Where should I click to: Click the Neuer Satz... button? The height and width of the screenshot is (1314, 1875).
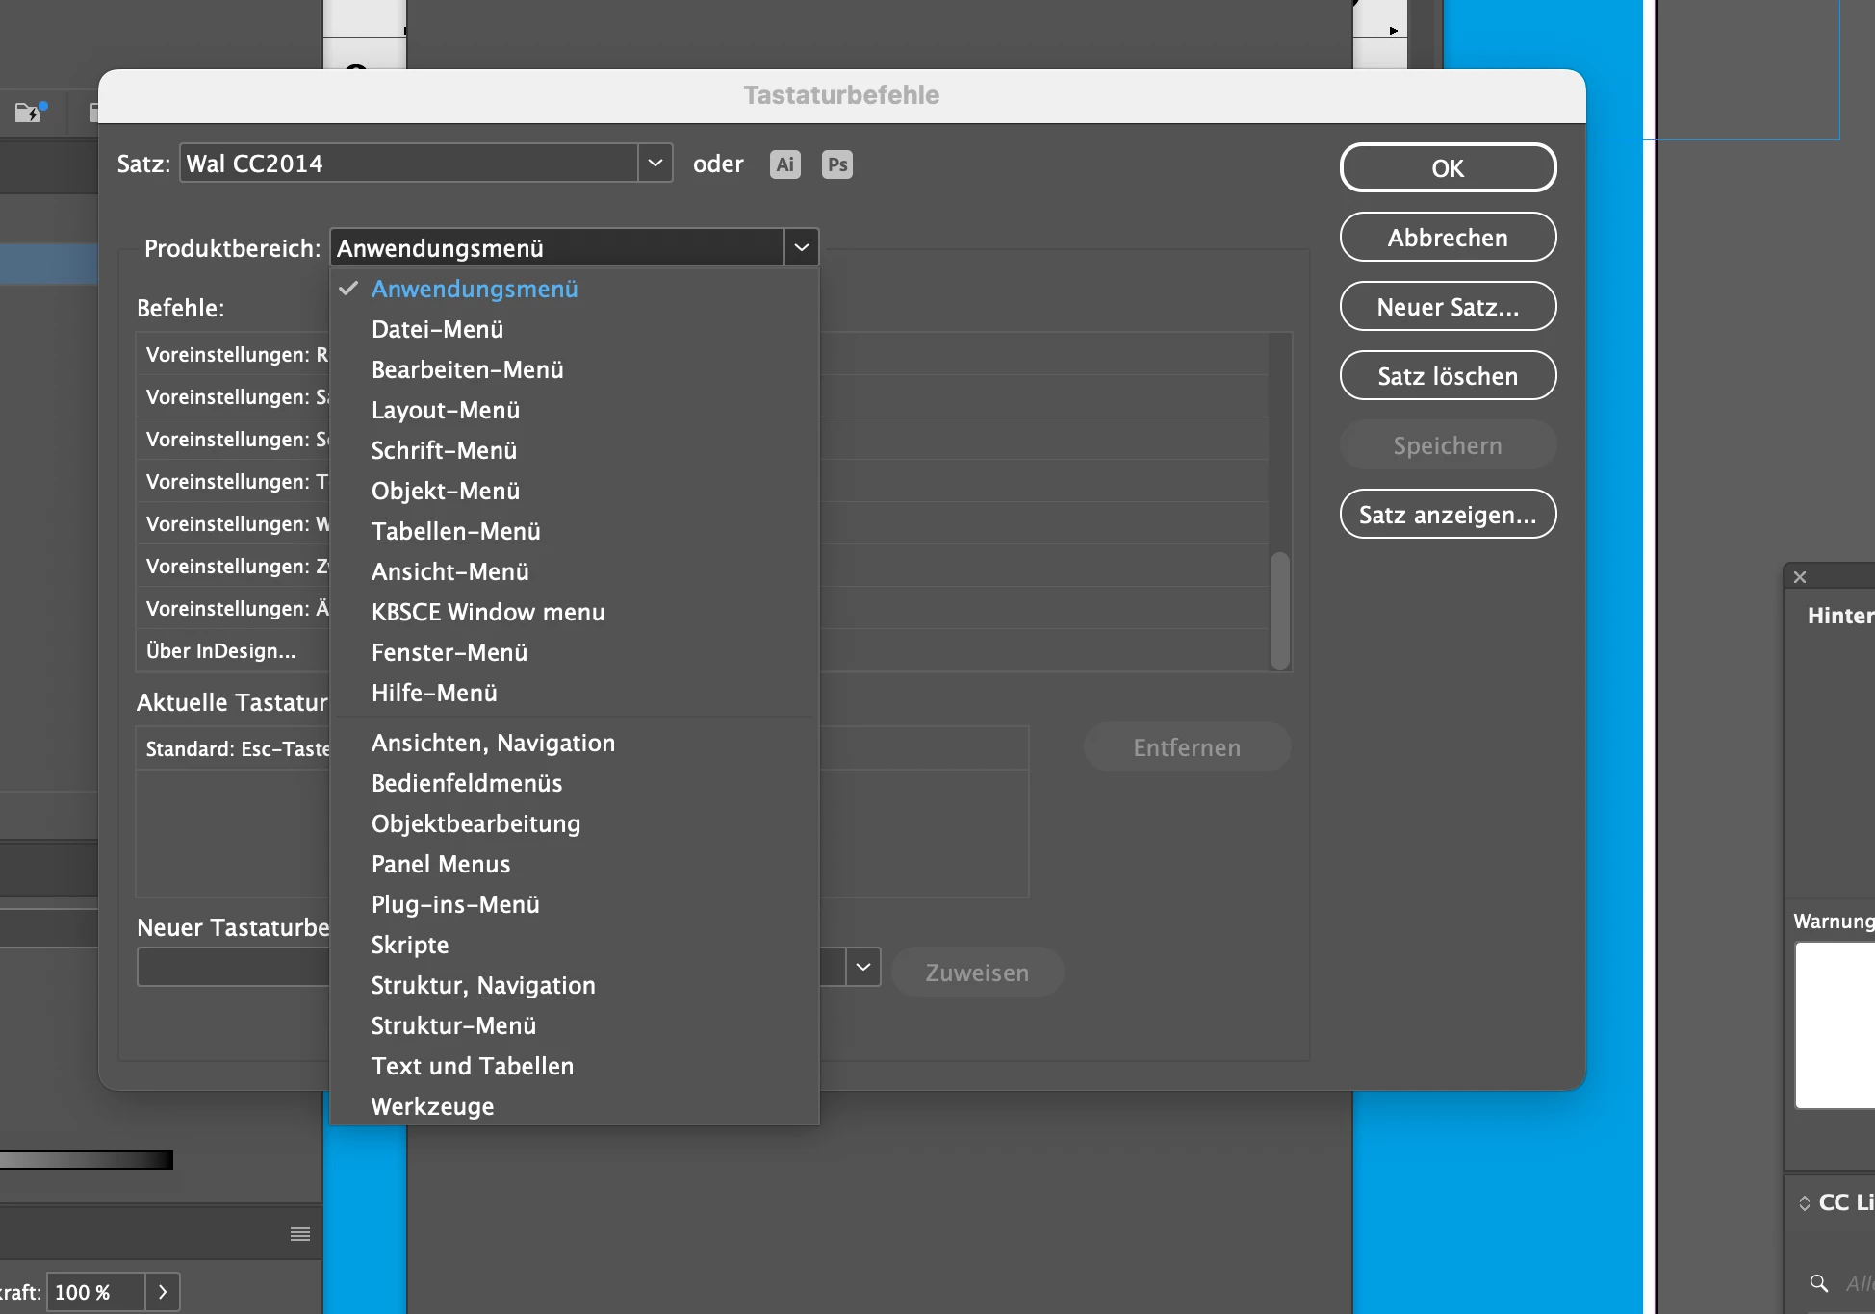1447,307
